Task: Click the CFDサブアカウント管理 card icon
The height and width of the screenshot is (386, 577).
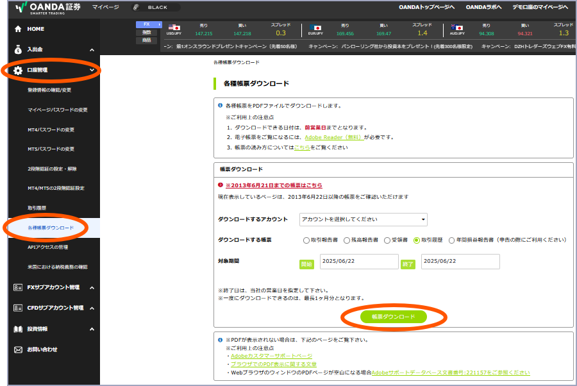Action: (18, 308)
